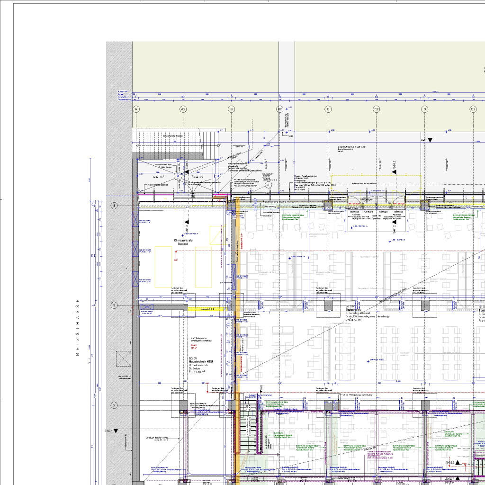
Task: Click grid axis bubble A
Action: 136,109
